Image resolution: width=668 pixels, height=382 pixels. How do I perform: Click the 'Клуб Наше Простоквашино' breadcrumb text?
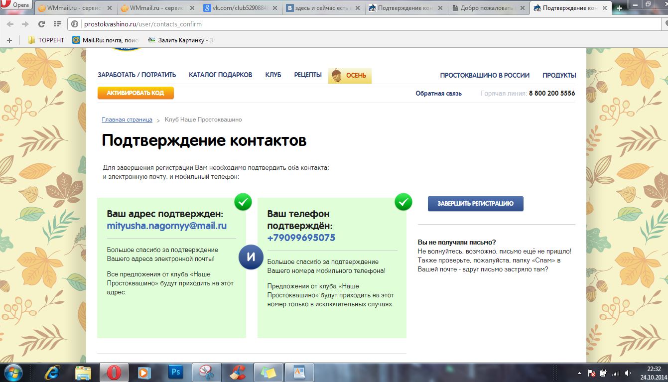pyautogui.click(x=203, y=120)
